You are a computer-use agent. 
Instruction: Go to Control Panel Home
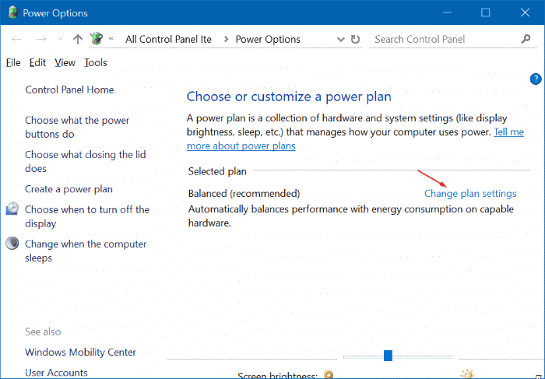pyautogui.click(x=69, y=89)
